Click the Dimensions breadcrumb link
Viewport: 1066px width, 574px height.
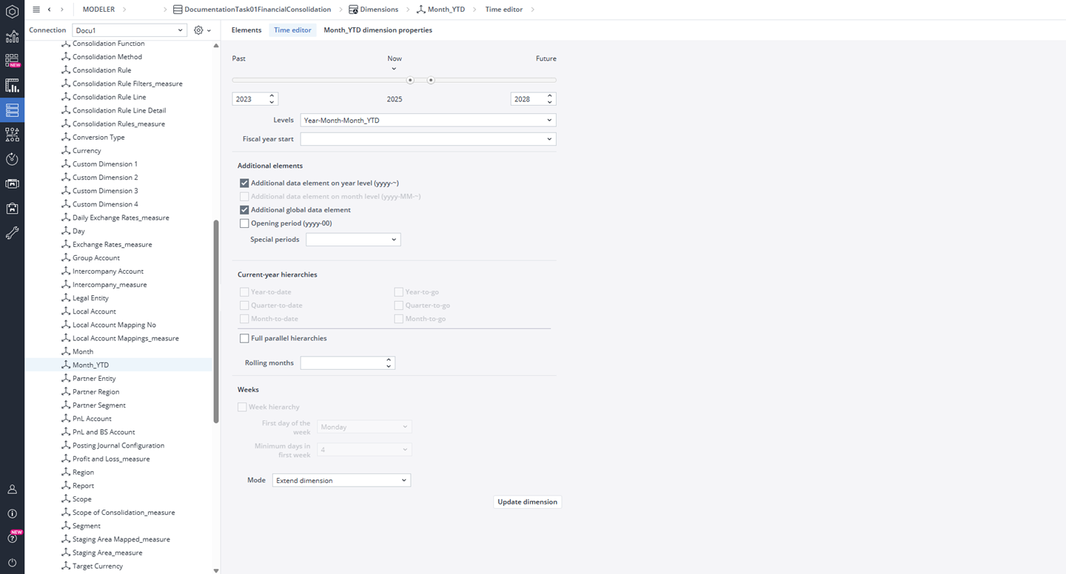(x=378, y=10)
